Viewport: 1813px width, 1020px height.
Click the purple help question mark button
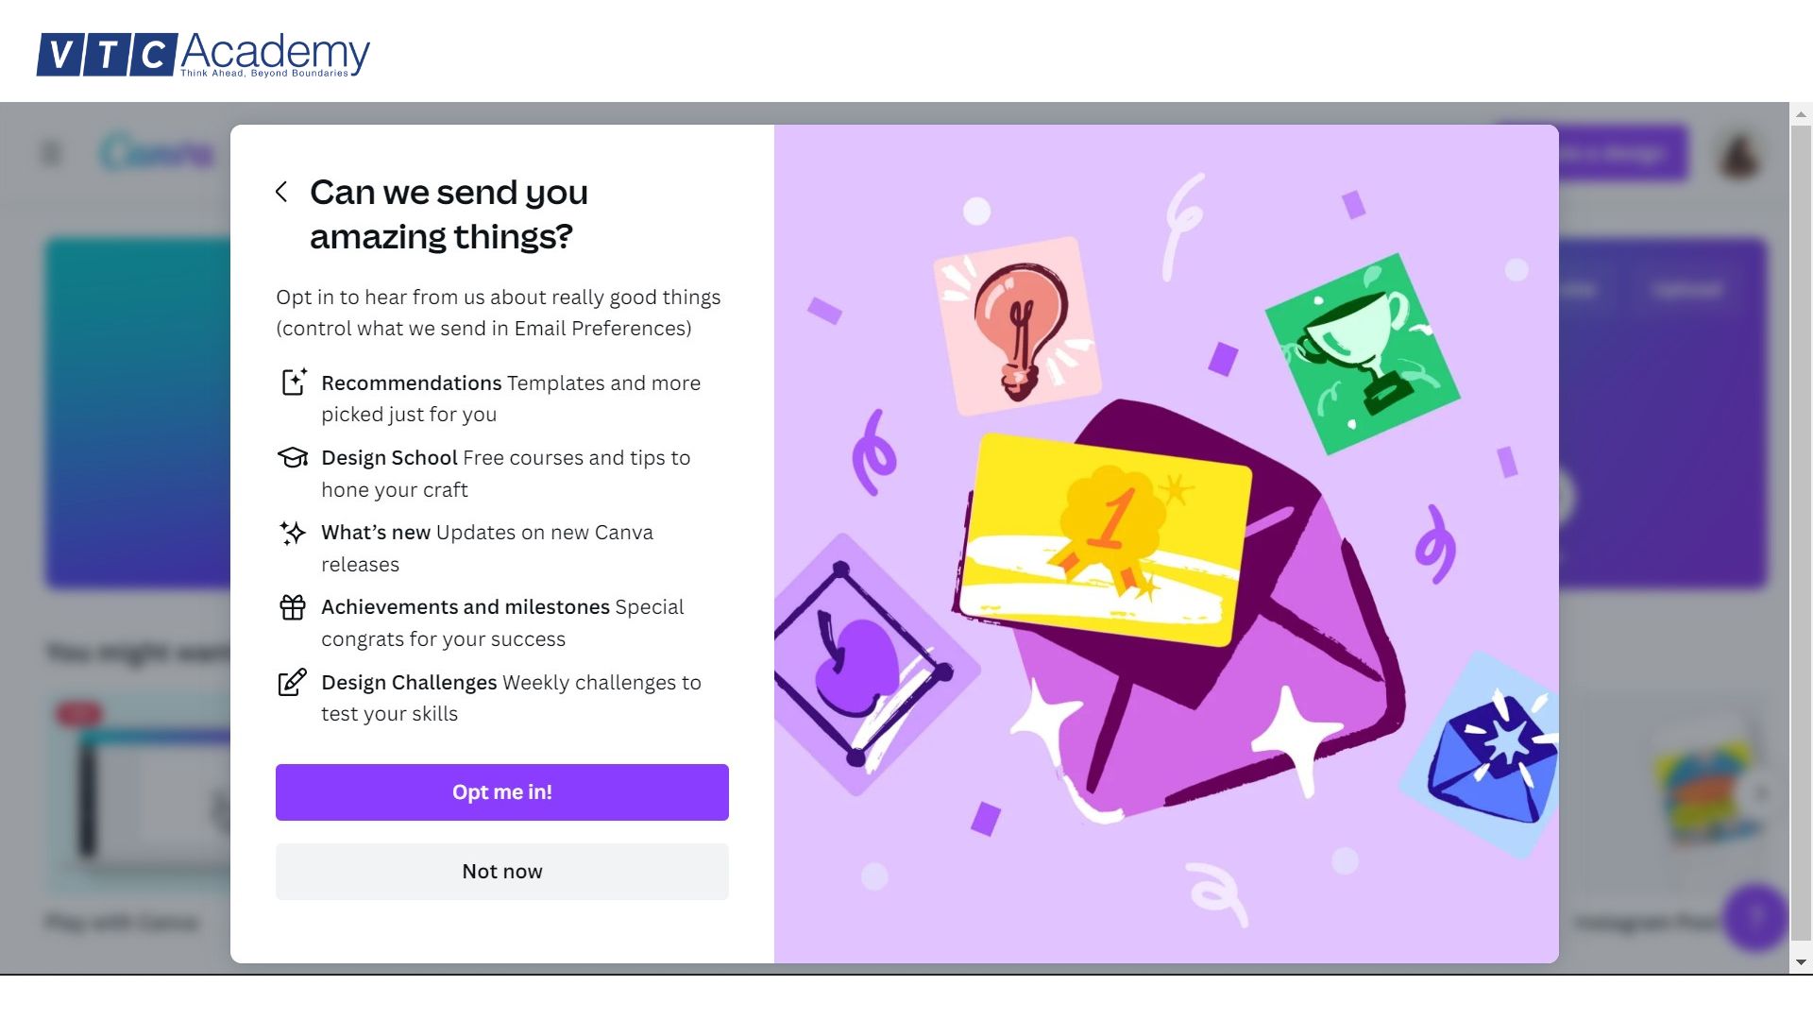point(1754,916)
